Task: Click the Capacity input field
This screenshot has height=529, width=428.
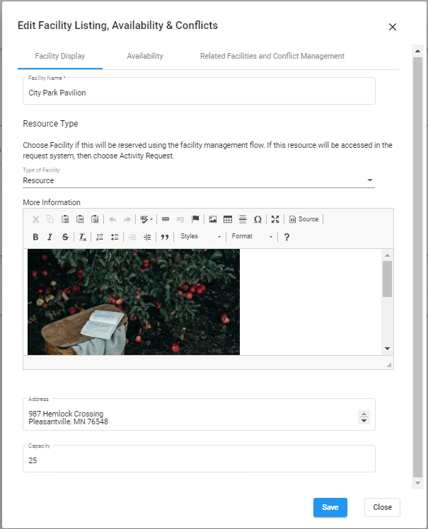Action: [198, 460]
